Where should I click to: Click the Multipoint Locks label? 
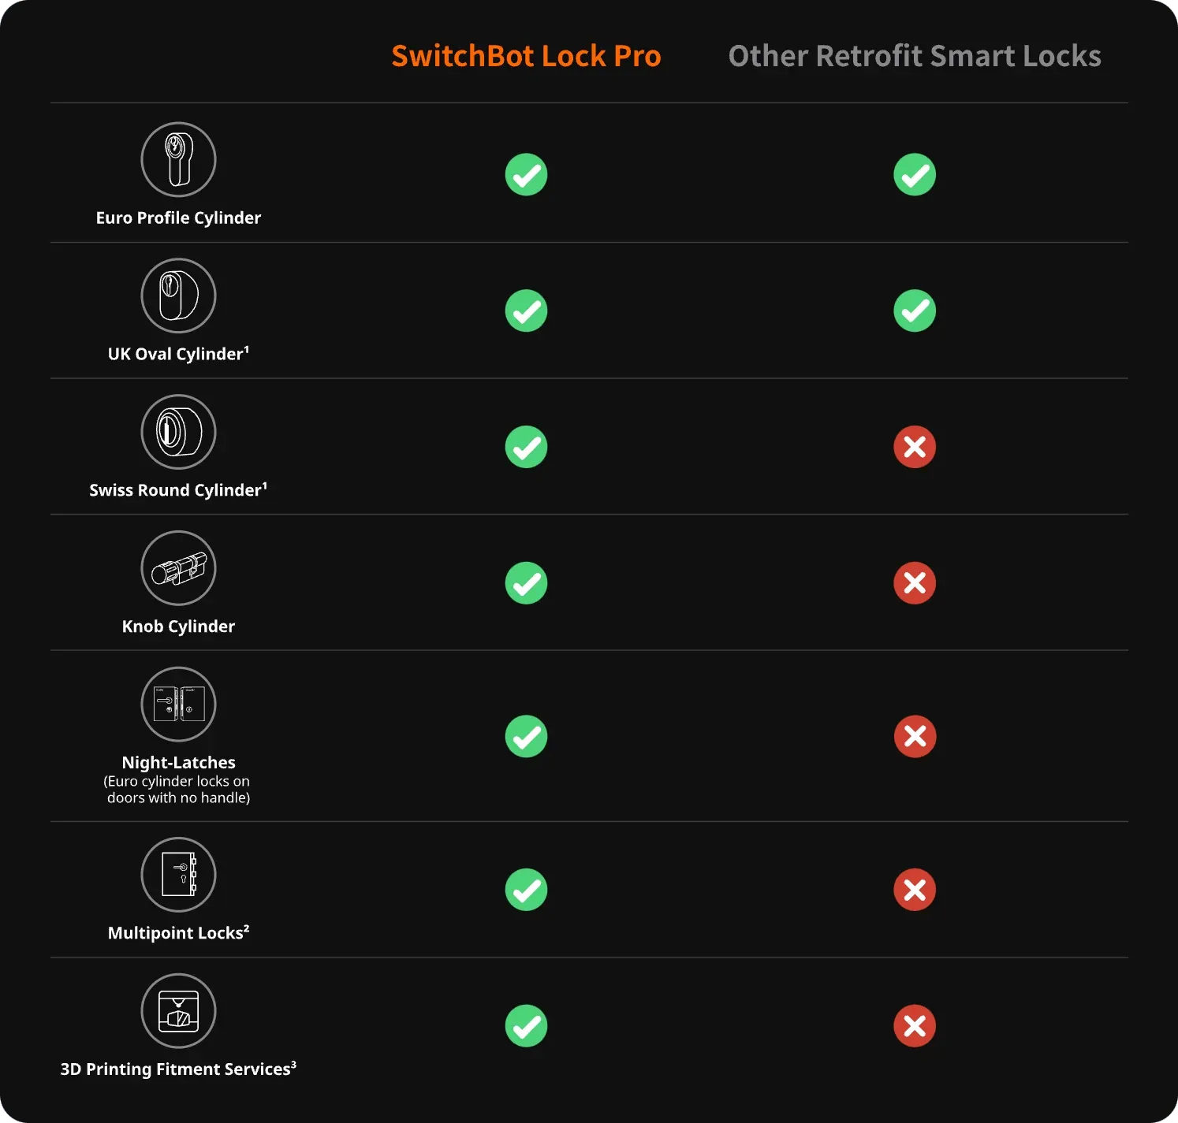(x=178, y=933)
